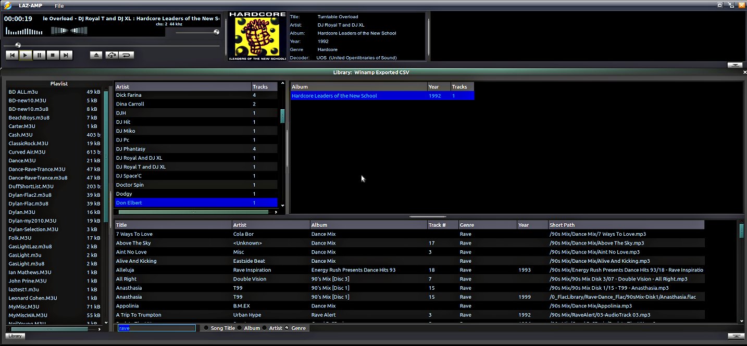Viewport: 747px width, 346px height.
Task: Open the File menu
Action: coord(59,6)
